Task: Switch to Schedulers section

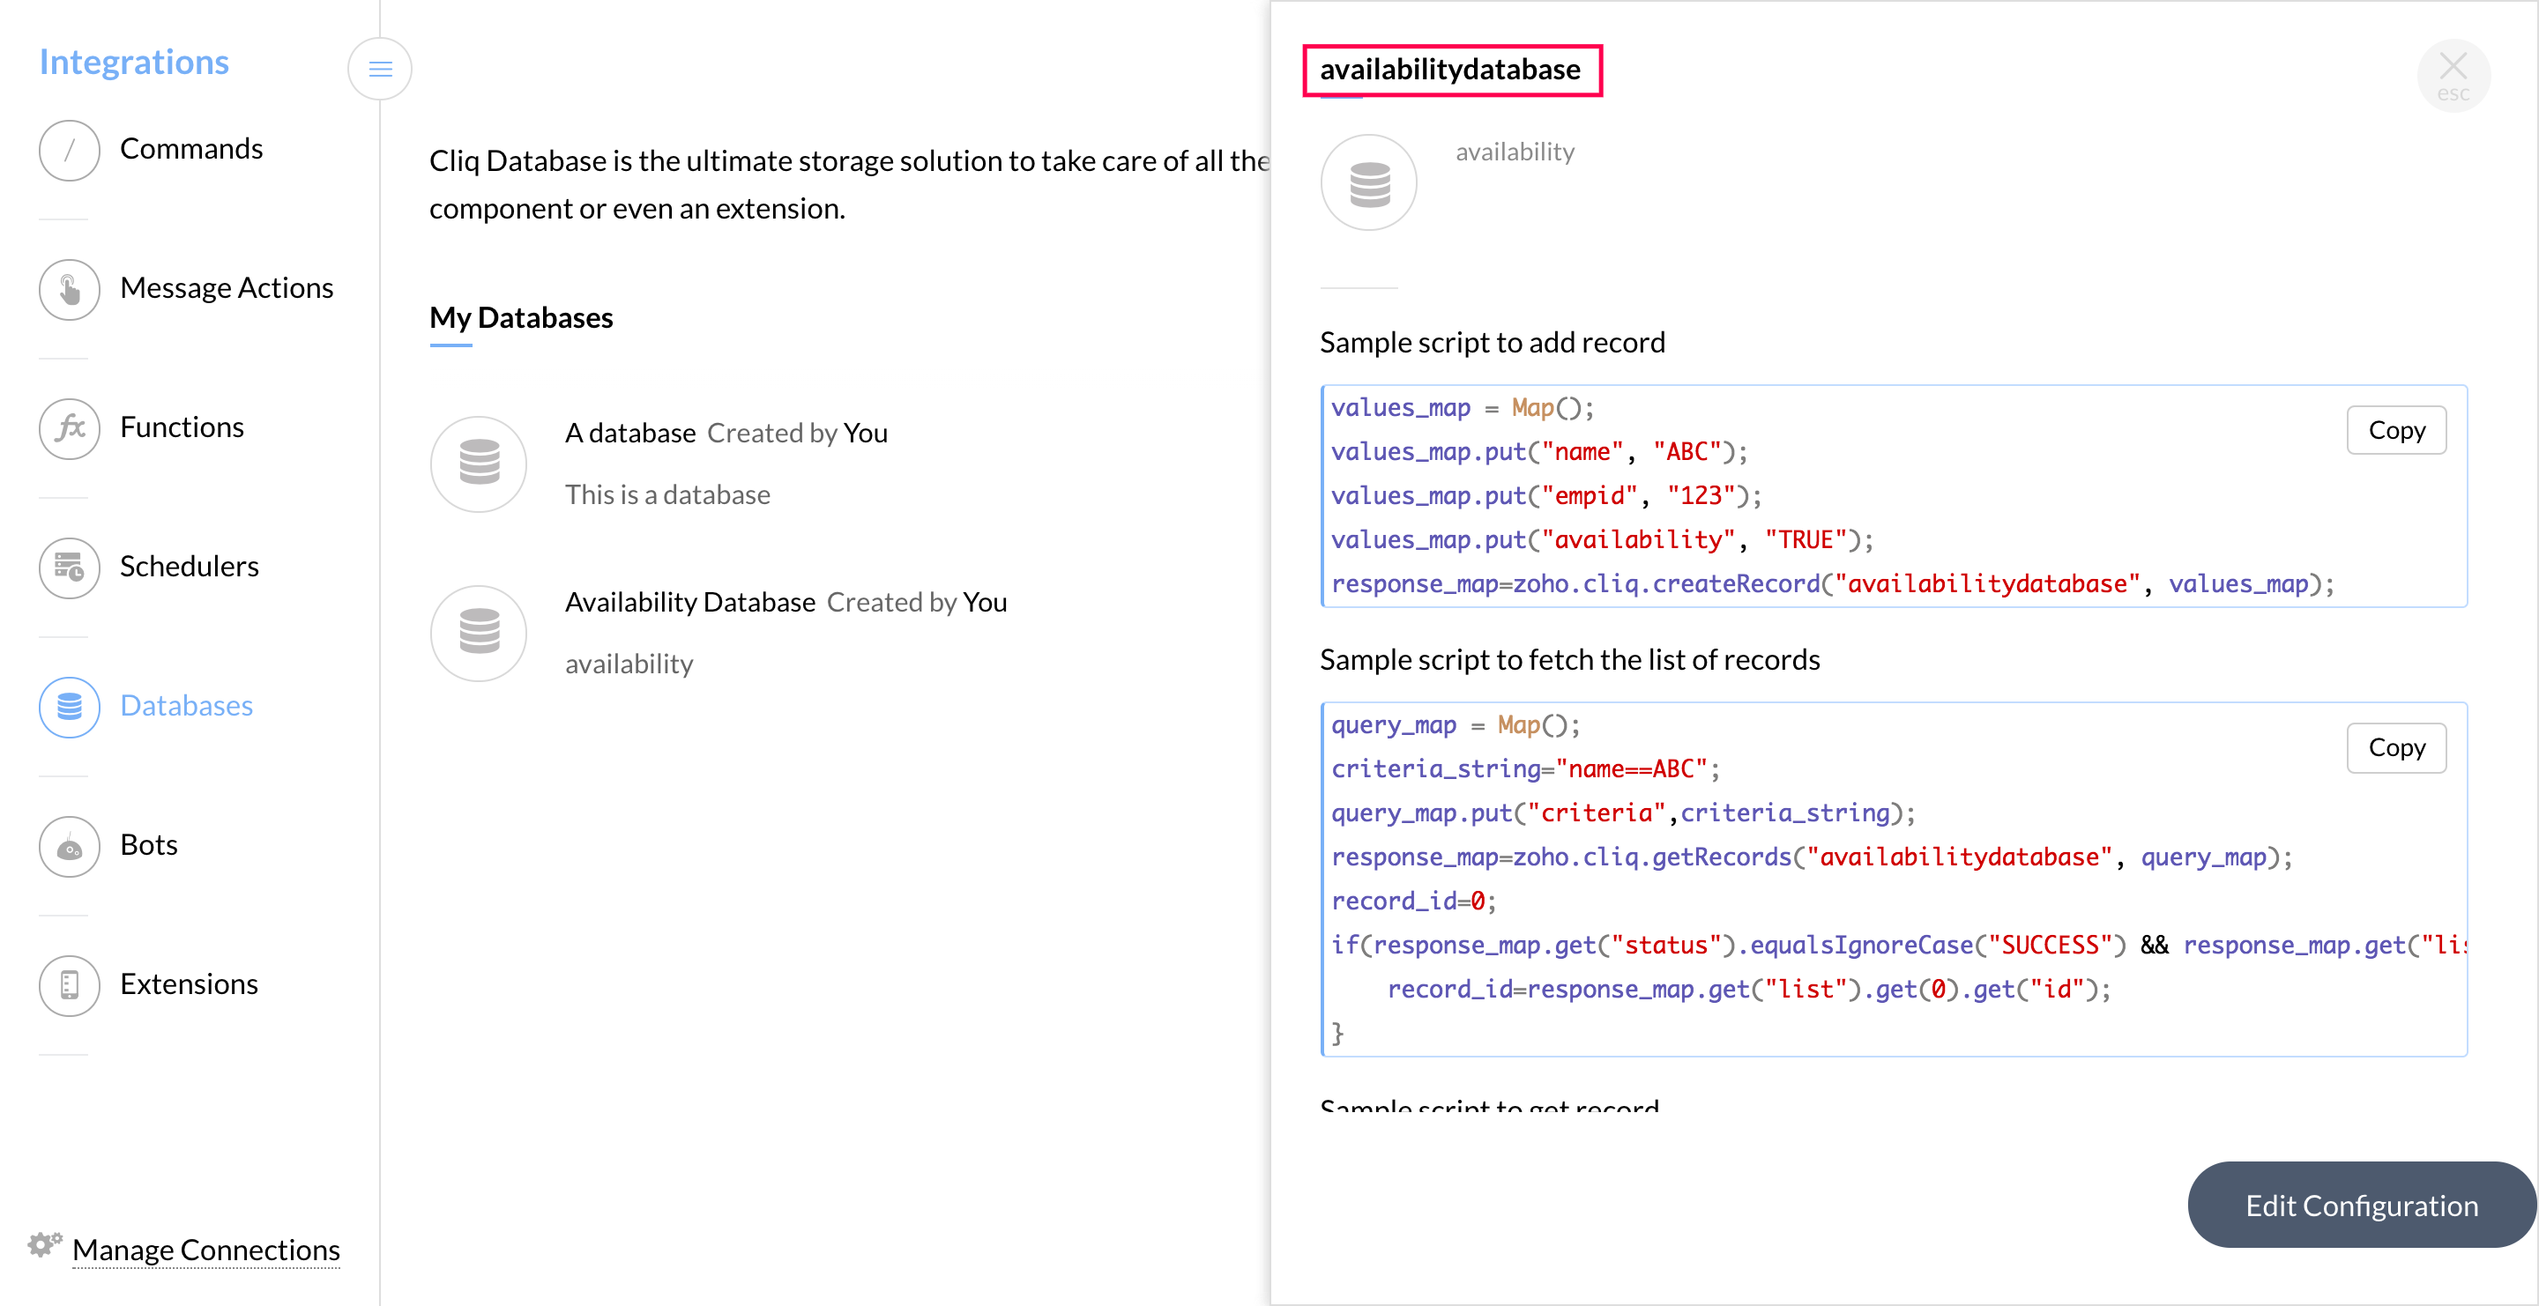Action: tap(190, 567)
